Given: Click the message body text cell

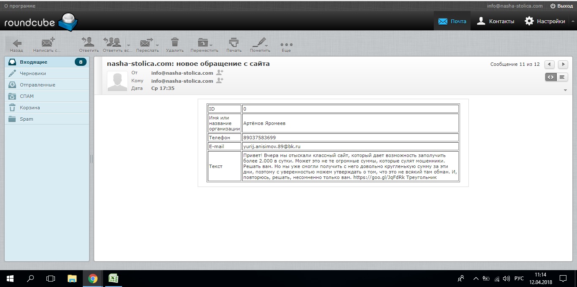Looking at the screenshot, I should 350,166.
